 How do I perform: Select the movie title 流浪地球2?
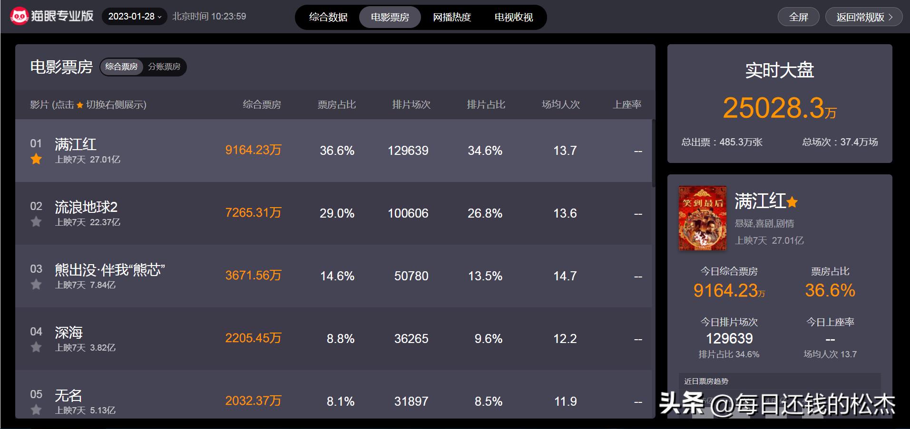click(x=86, y=207)
